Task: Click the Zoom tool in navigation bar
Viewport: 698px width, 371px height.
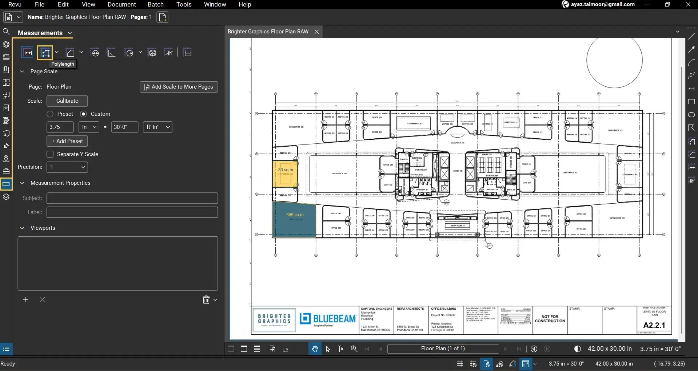Action: click(x=354, y=349)
